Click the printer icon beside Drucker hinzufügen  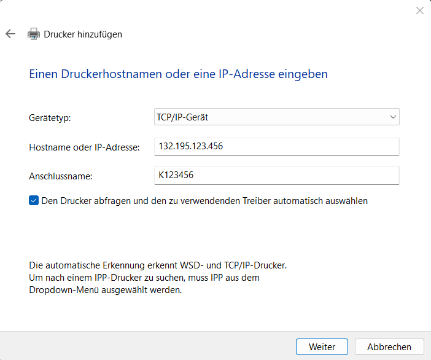34,34
